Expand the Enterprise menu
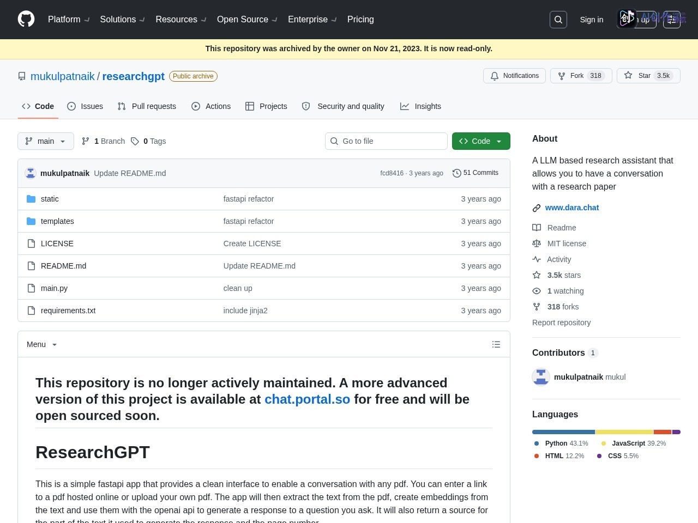 pos(312,20)
